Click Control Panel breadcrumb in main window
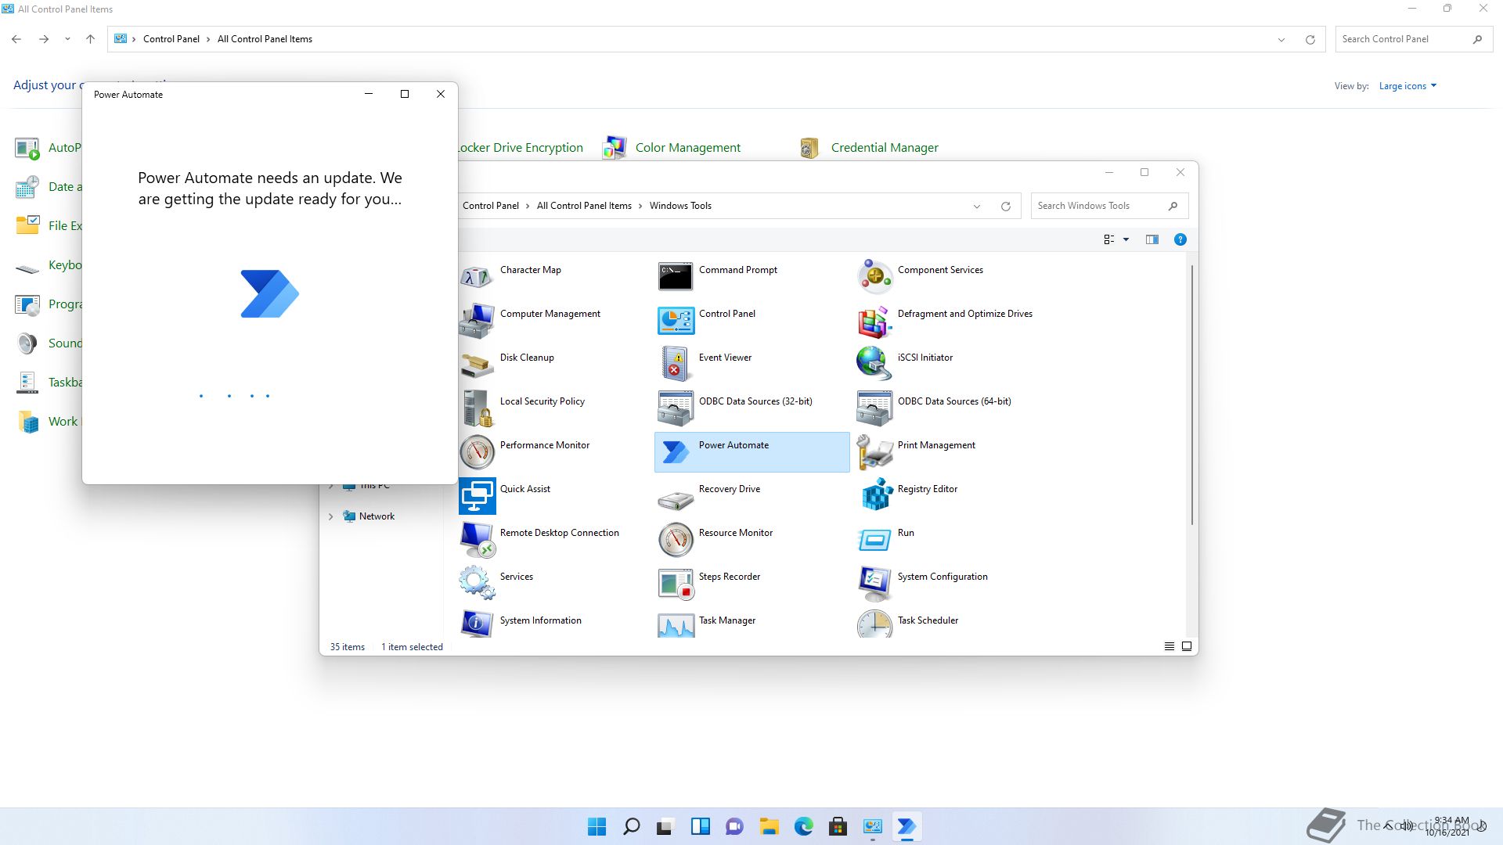The image size is (1503, 845). 171,39
